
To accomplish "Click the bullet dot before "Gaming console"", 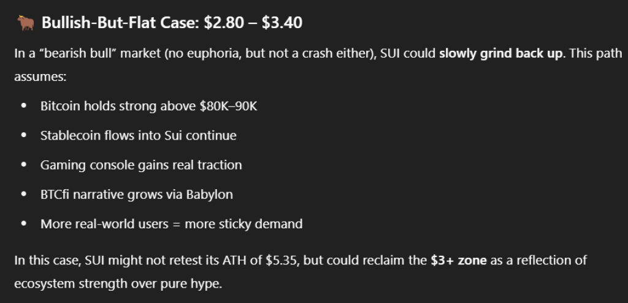I will [x=23, y=165].
